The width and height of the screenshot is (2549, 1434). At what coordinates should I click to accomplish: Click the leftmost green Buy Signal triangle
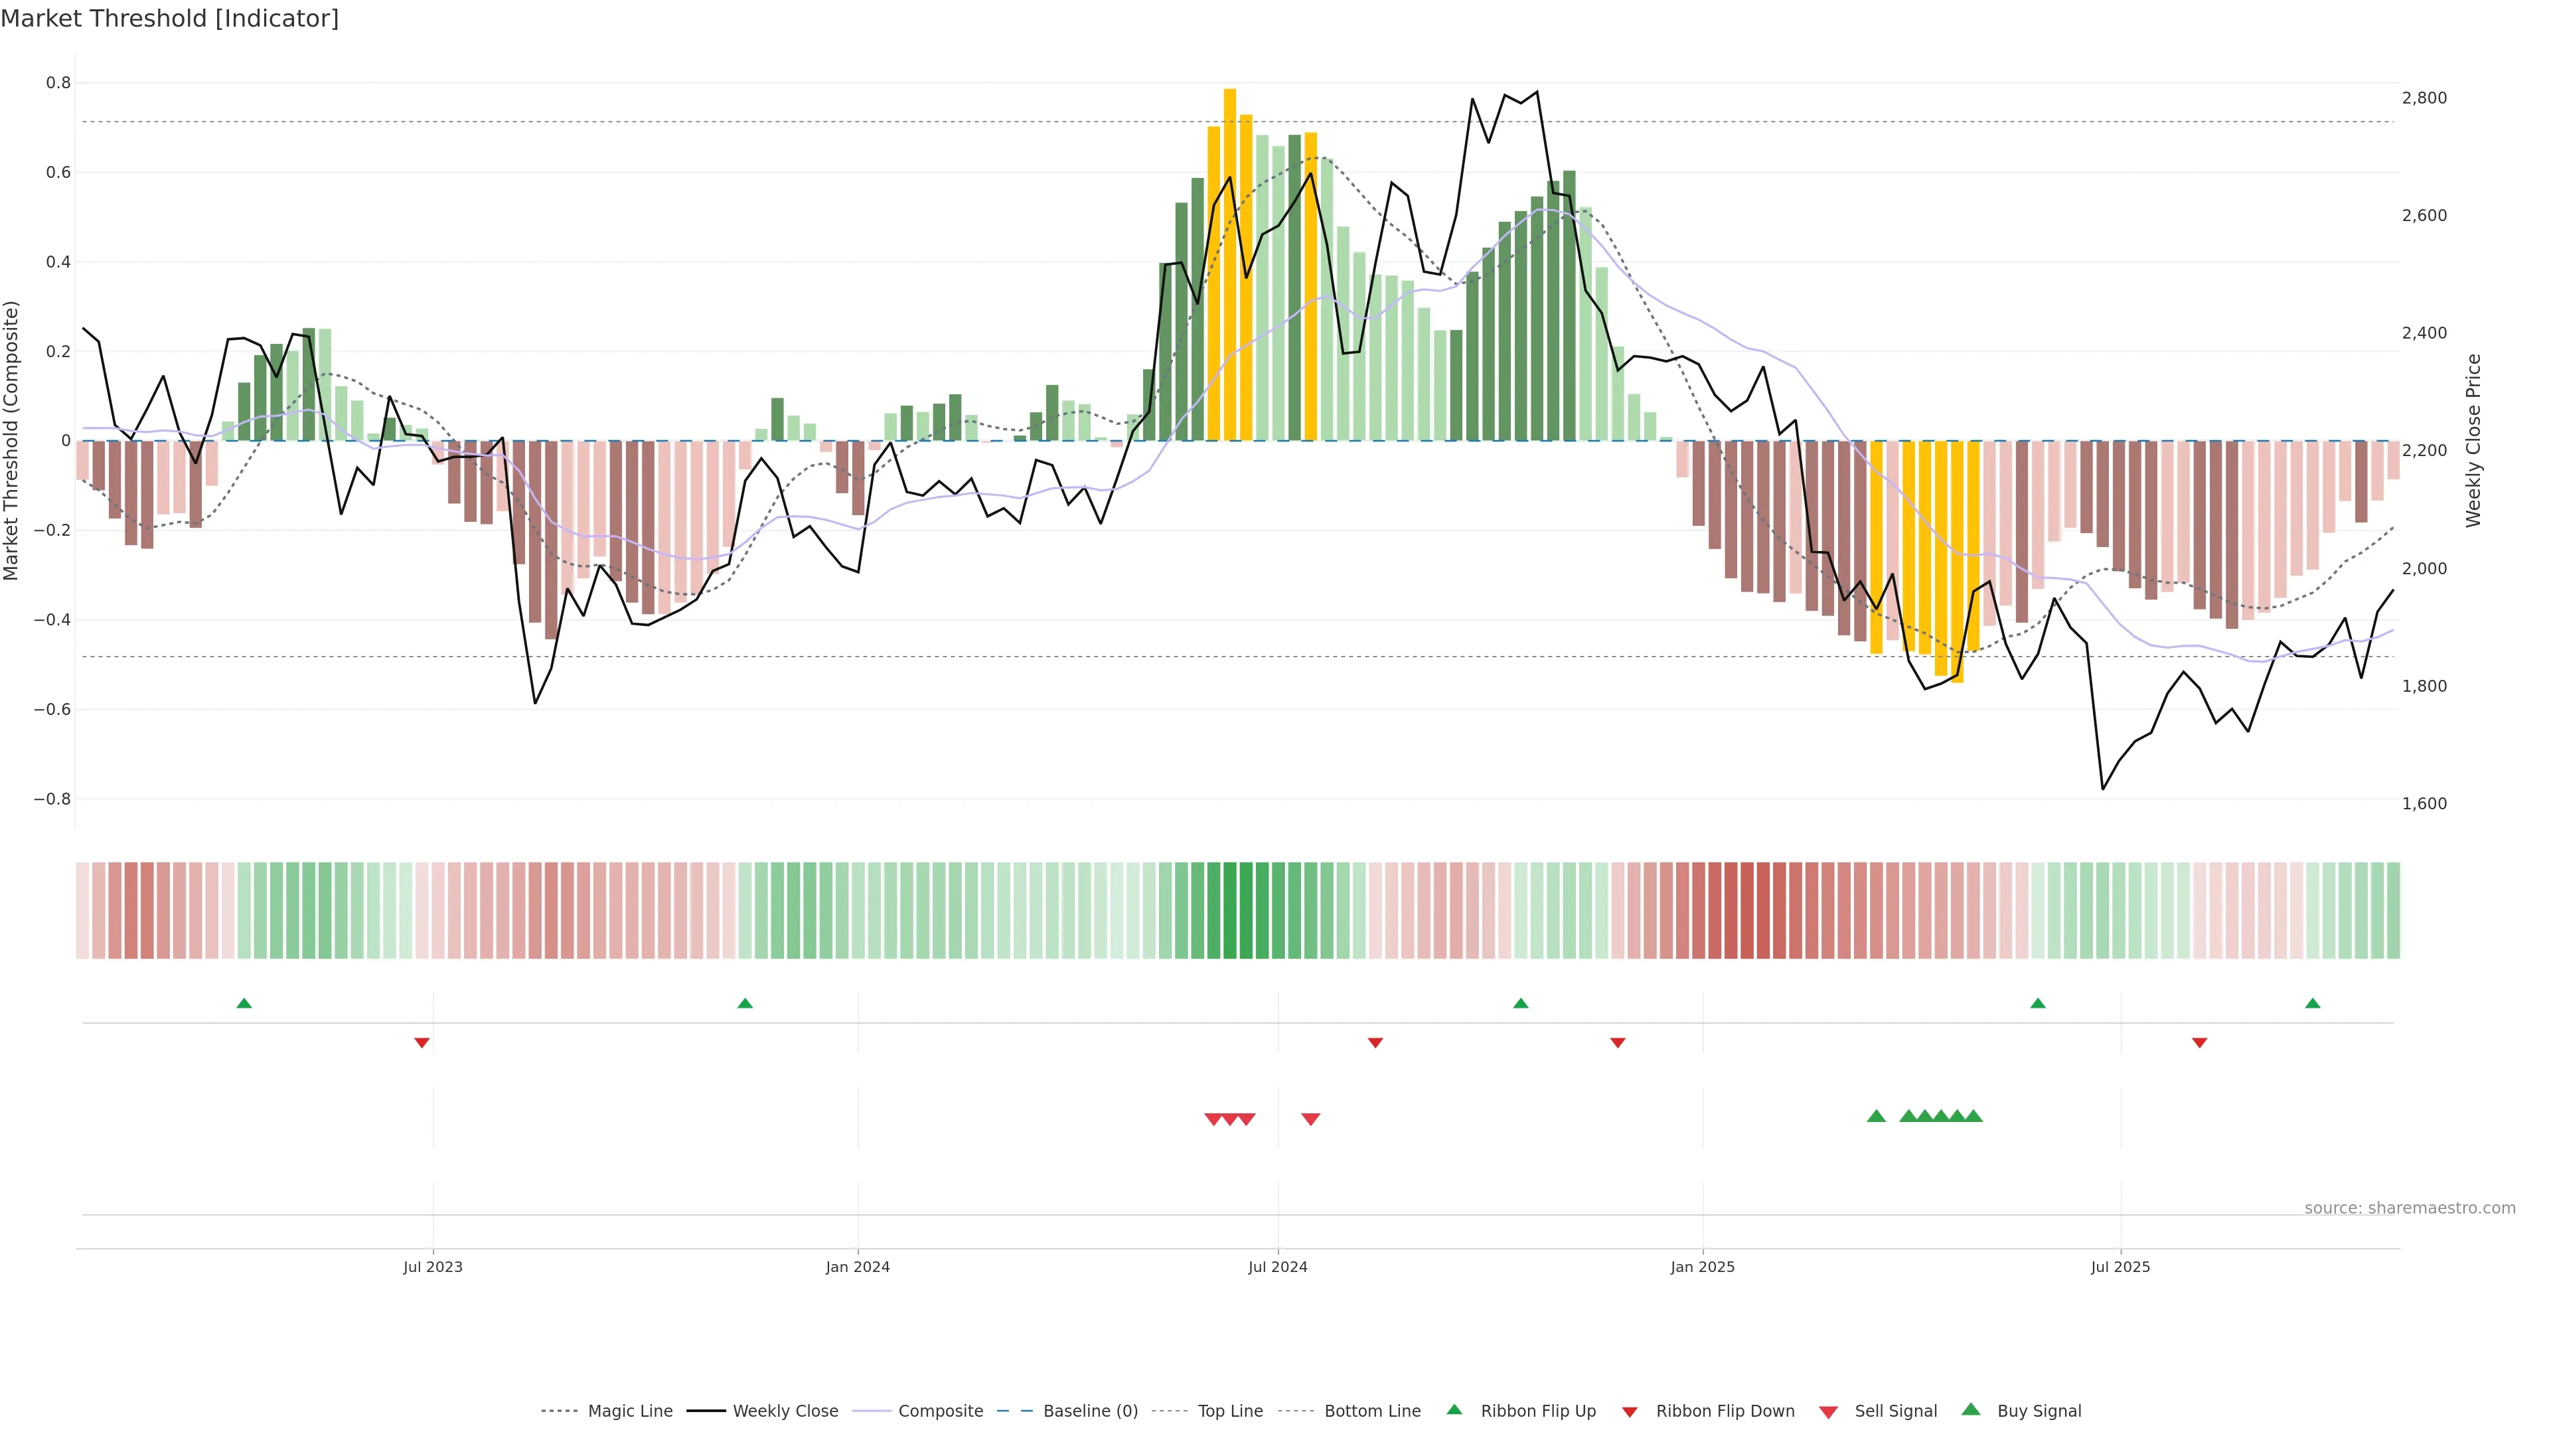coord(1876,1116)
